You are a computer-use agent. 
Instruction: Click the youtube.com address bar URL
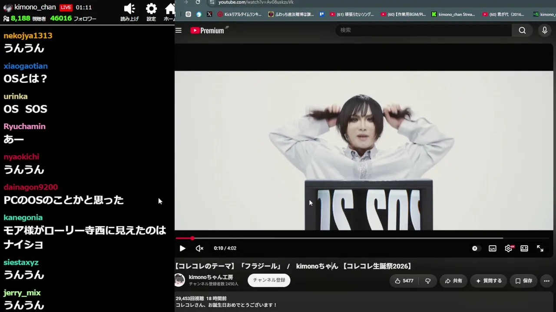[x=256, y=3]
